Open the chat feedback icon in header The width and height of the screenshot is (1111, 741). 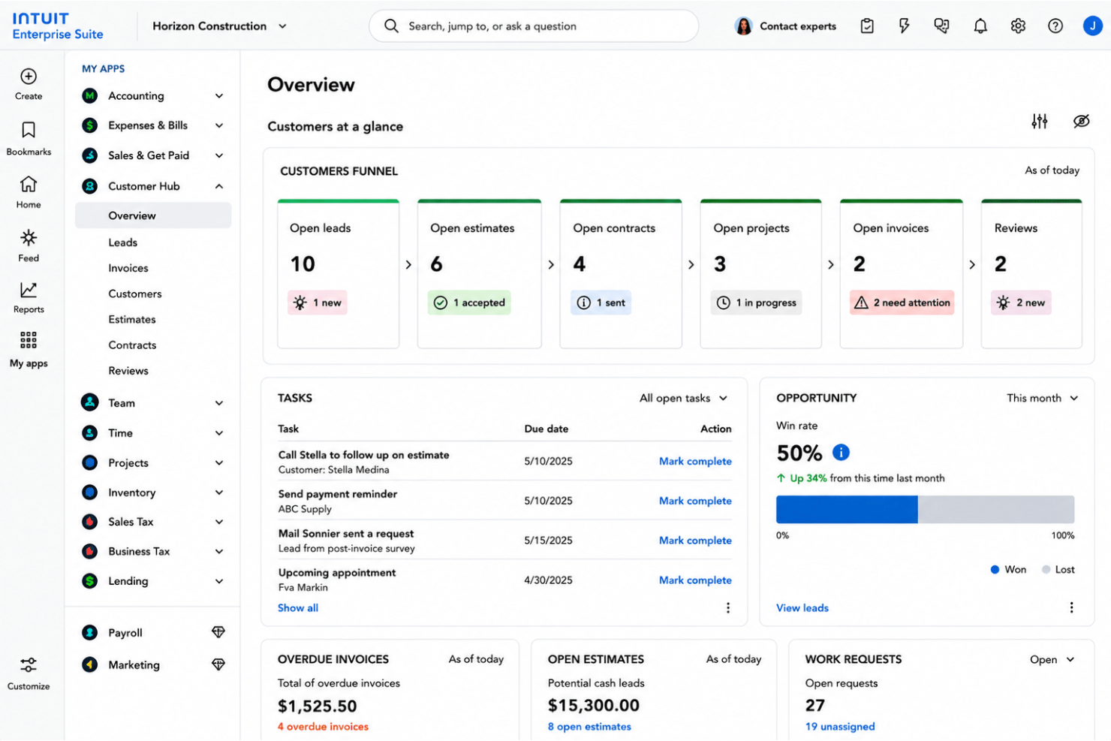pos(942,26)
